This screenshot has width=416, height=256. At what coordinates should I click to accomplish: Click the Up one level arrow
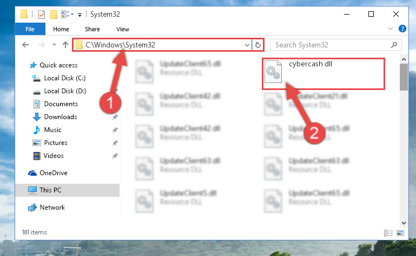pyautogui.click(x=65, y=45)
